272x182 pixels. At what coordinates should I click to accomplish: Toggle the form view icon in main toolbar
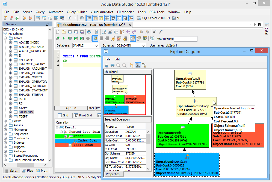119,18
